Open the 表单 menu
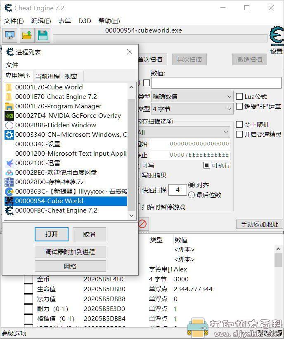The height and width of the screenshot is (339, 284). [64, 21]
